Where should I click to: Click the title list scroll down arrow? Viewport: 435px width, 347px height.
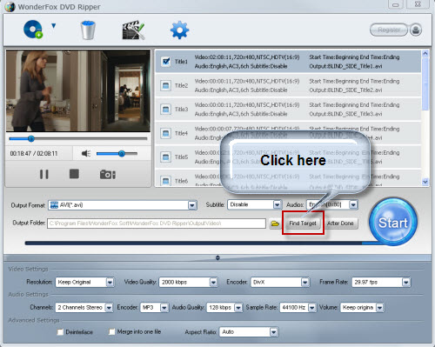(425, 182)
